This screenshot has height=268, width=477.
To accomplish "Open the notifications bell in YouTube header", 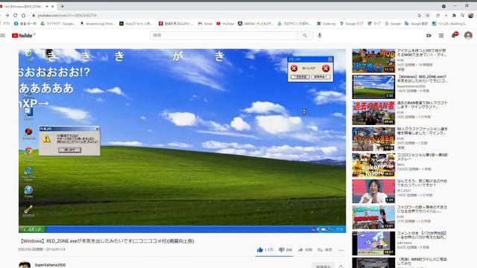I will [454, 35].
